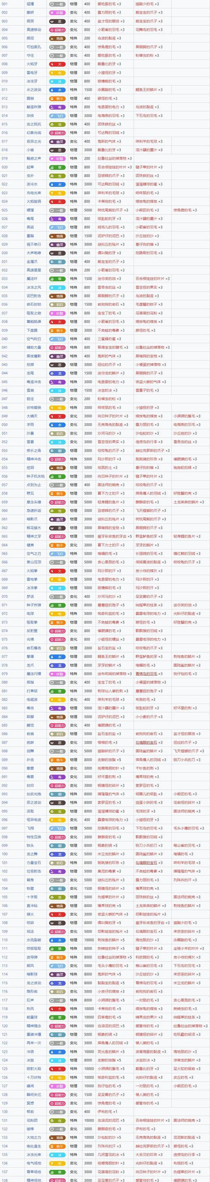This screenshot has height=1182, width=210.
Task: Click the Fighting type badge in row 058
Action: (57, 493)
